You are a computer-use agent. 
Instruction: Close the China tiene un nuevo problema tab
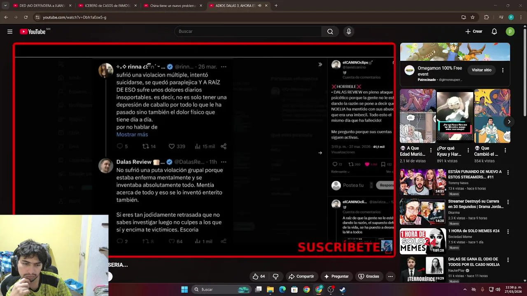[x=201, y=6]
